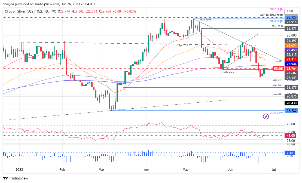Open the SILVER symbol label on the price axis
Viewport: 302px width, 183px height.
click(278, 69)
